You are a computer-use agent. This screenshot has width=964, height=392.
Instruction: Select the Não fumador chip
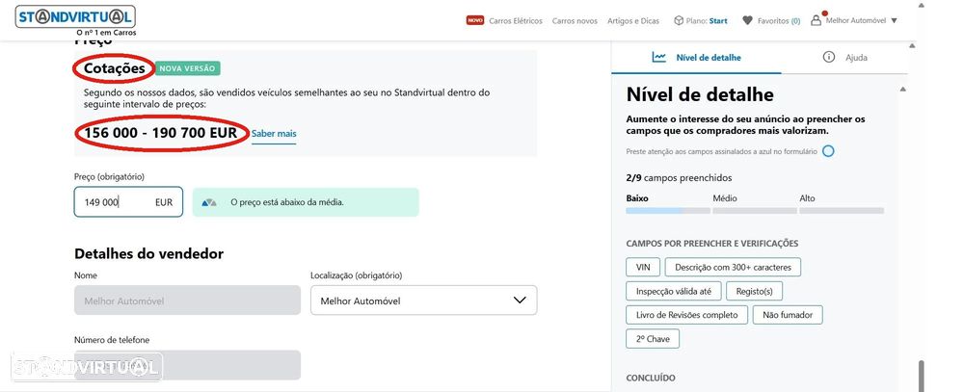tap(787, 315)
